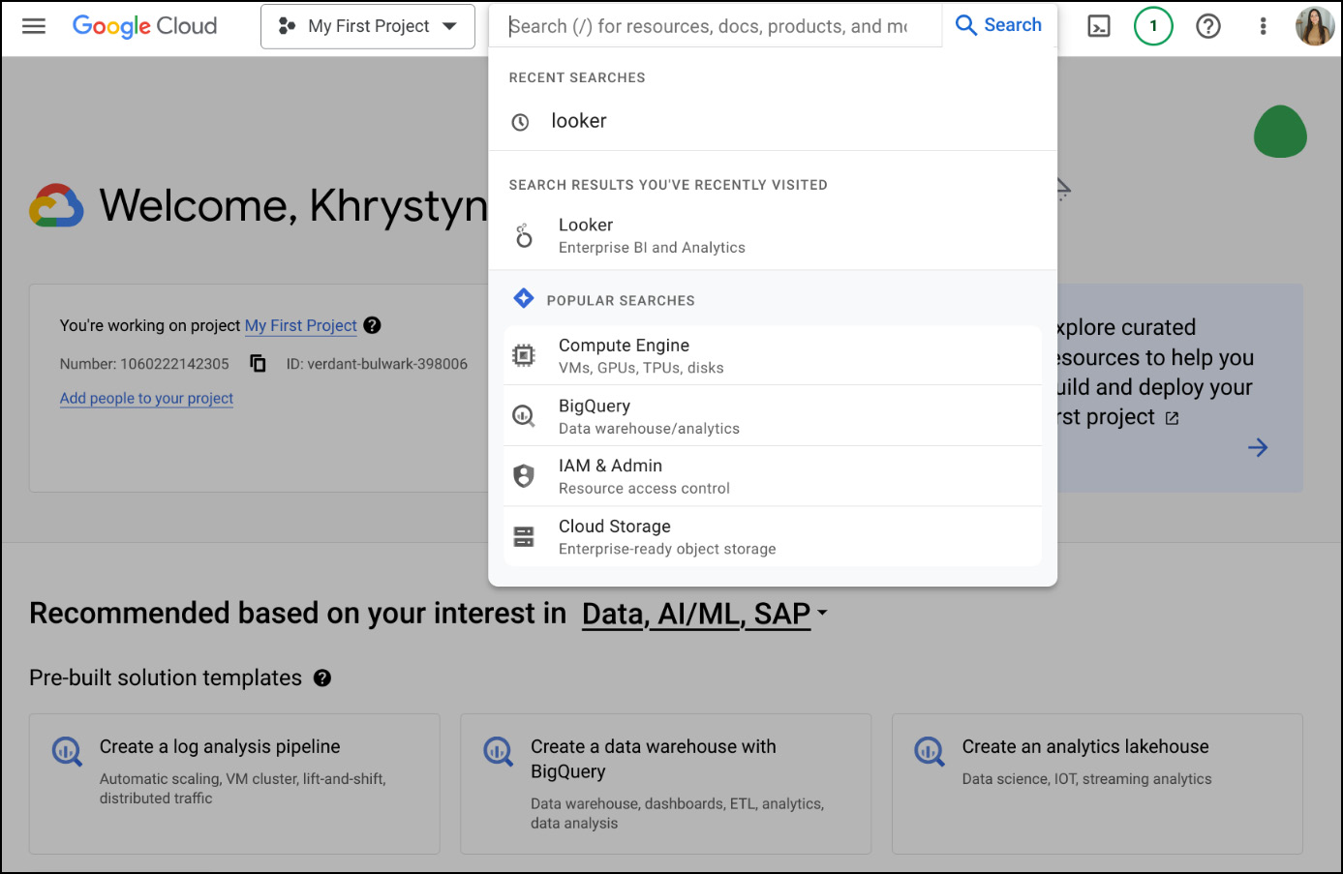1343x874 pixels.
Task: Select Compute Engine popular search
Action: tap(773, 355)
